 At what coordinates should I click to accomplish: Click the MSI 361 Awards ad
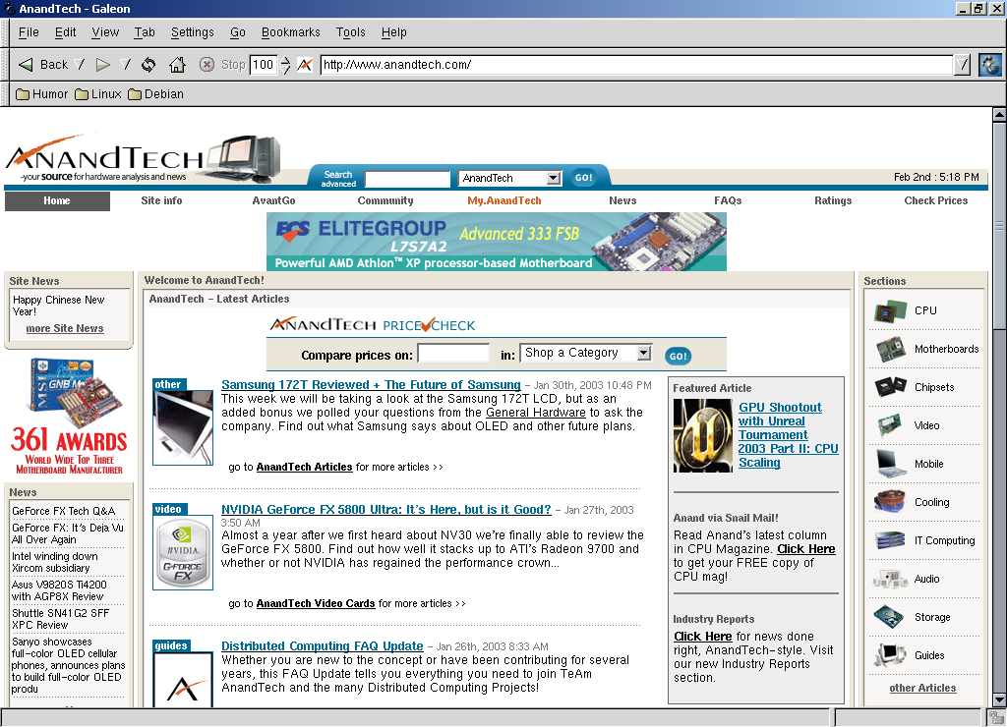(70, 416)
